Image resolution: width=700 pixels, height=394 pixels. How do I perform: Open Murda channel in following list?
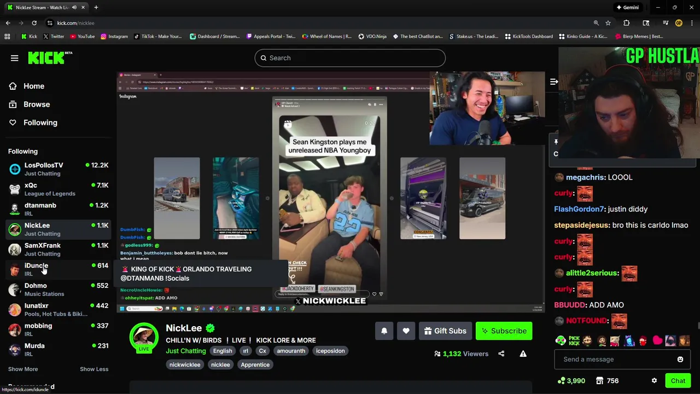(x=59, y=350)
